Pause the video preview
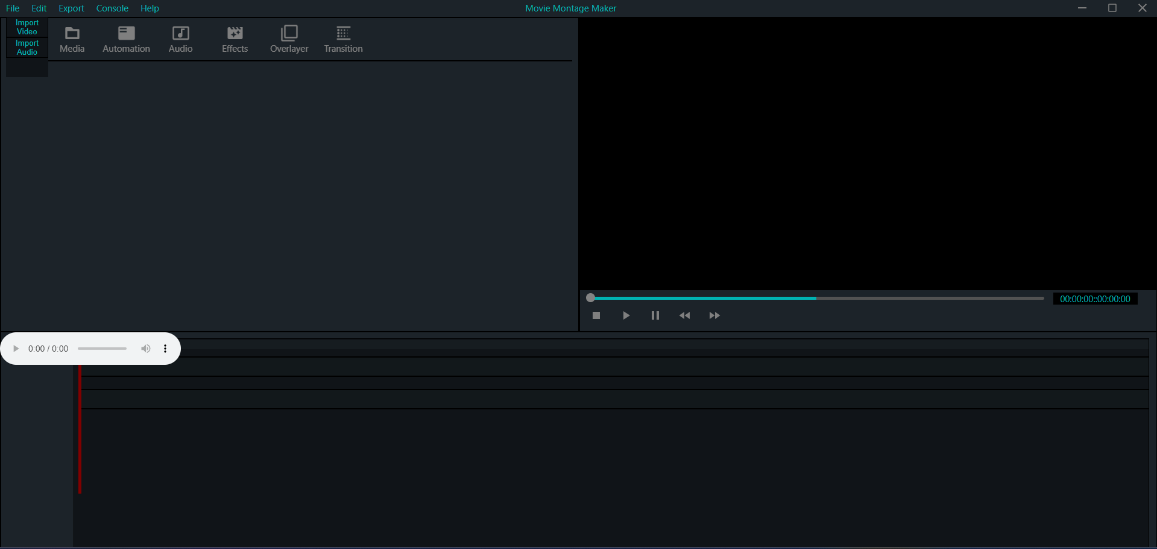 coord(655,315)
